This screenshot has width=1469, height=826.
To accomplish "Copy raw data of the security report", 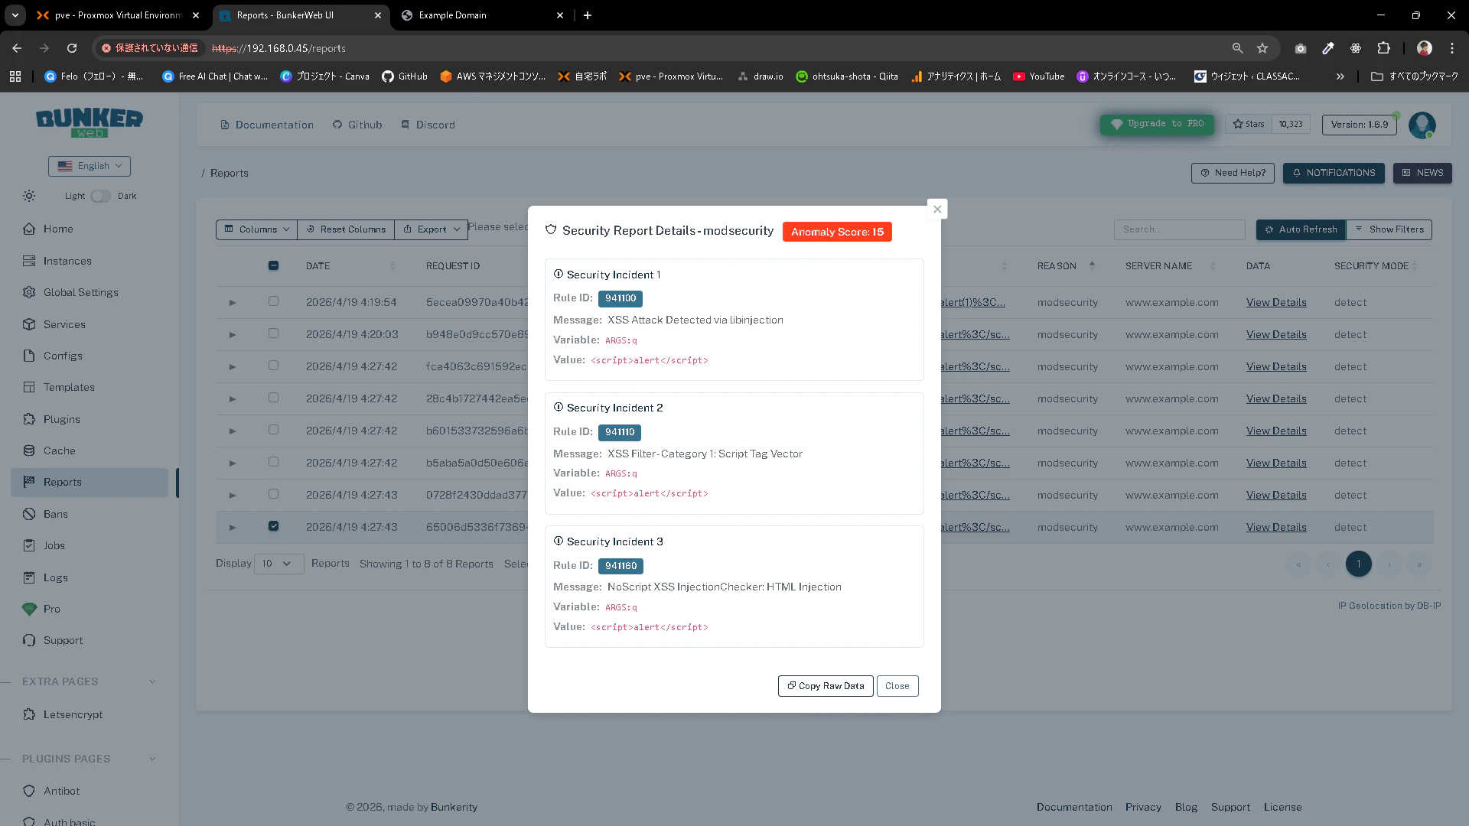I will tap(826, 686).
